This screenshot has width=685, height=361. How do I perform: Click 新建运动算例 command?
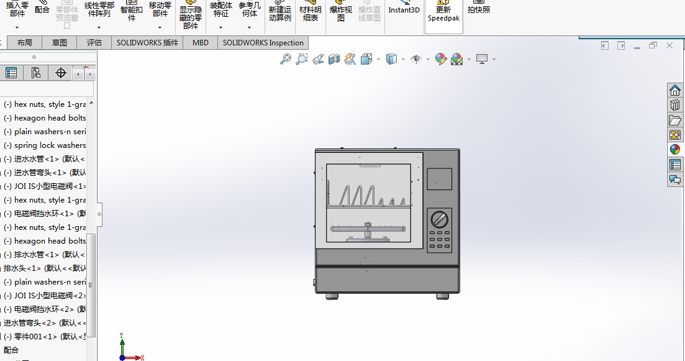(x=280, y=12)
